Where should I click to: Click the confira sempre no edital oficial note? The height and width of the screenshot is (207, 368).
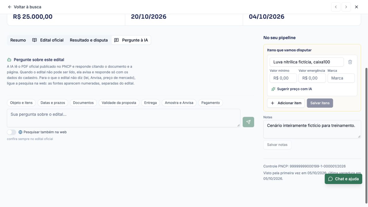30,139
